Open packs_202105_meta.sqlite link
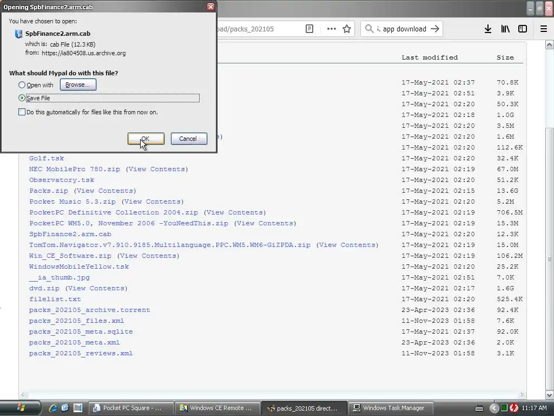The image size is (554, 416). [x=81, y=332]
